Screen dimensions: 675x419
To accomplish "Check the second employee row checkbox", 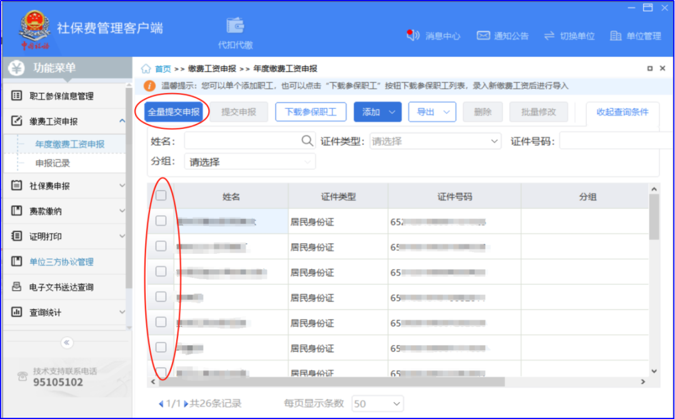I will [x=161, y=246].
